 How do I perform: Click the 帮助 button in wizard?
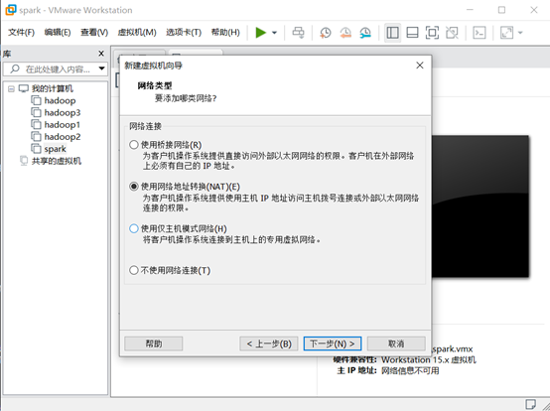pos(154,343)
